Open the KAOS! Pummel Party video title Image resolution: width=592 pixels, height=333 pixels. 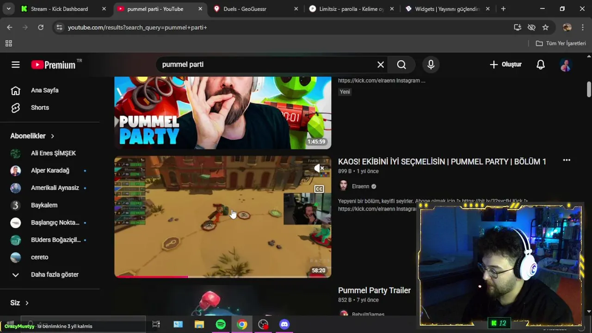(x=442, y=161)
